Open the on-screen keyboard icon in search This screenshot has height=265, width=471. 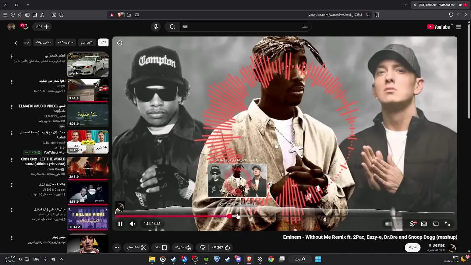pyautogui.click(x=185, y=27)
